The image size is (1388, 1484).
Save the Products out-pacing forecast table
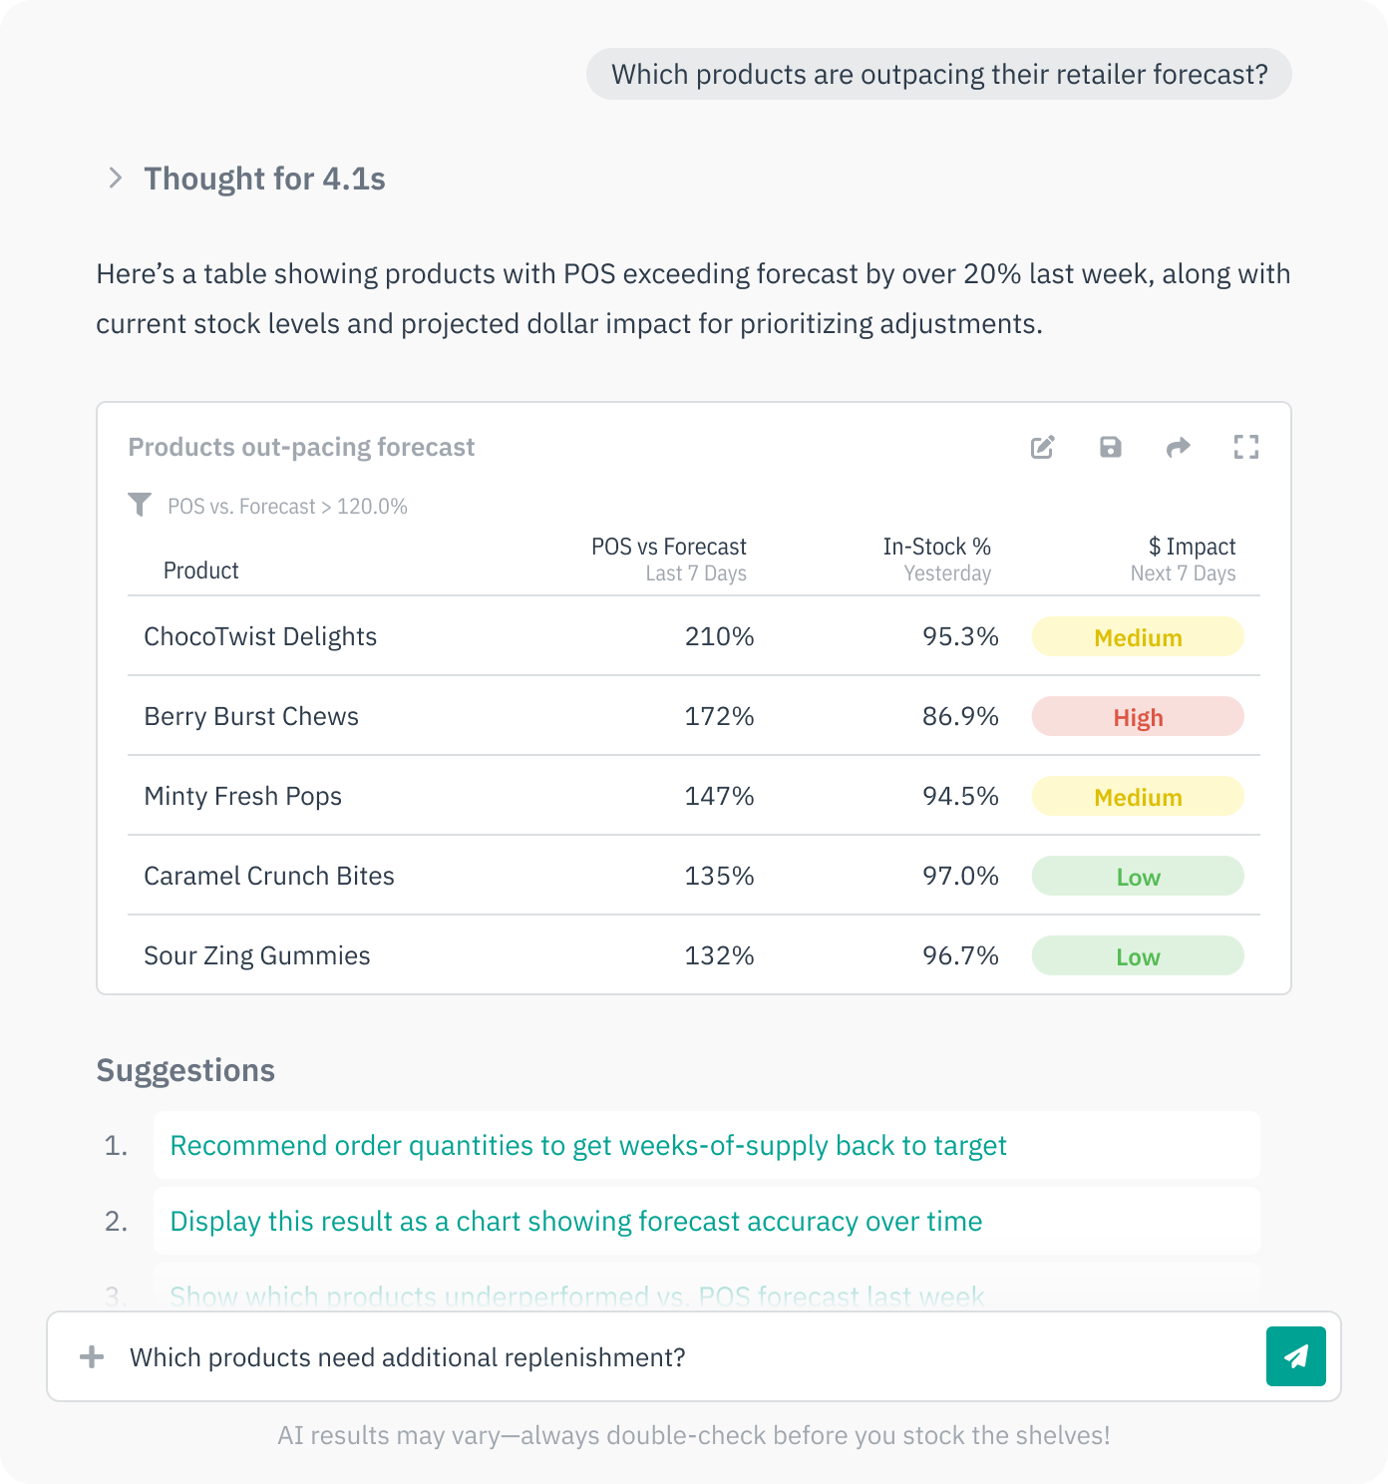point(1110,448)
